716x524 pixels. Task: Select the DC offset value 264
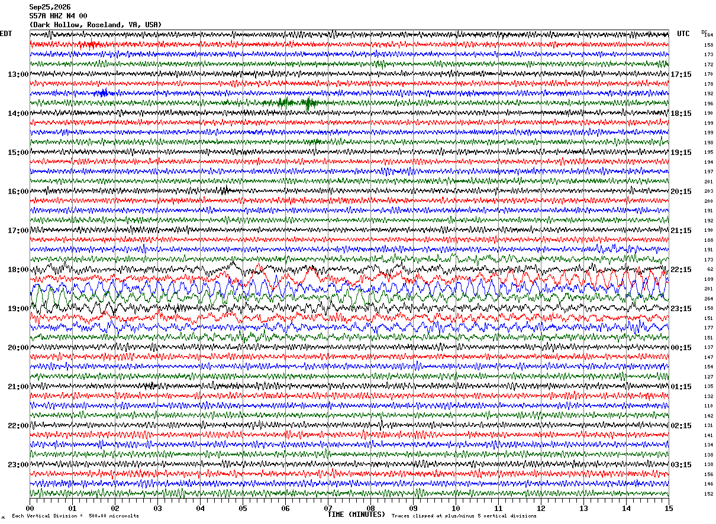(x=708, y=299)
